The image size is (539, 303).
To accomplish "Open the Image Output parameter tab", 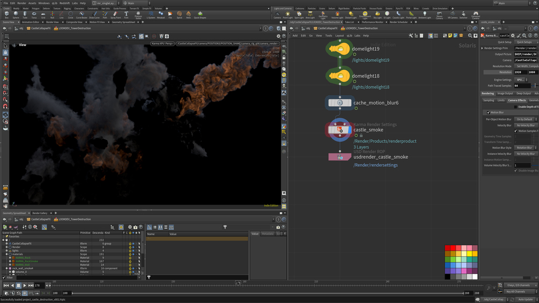I will [x=505, y=93].
